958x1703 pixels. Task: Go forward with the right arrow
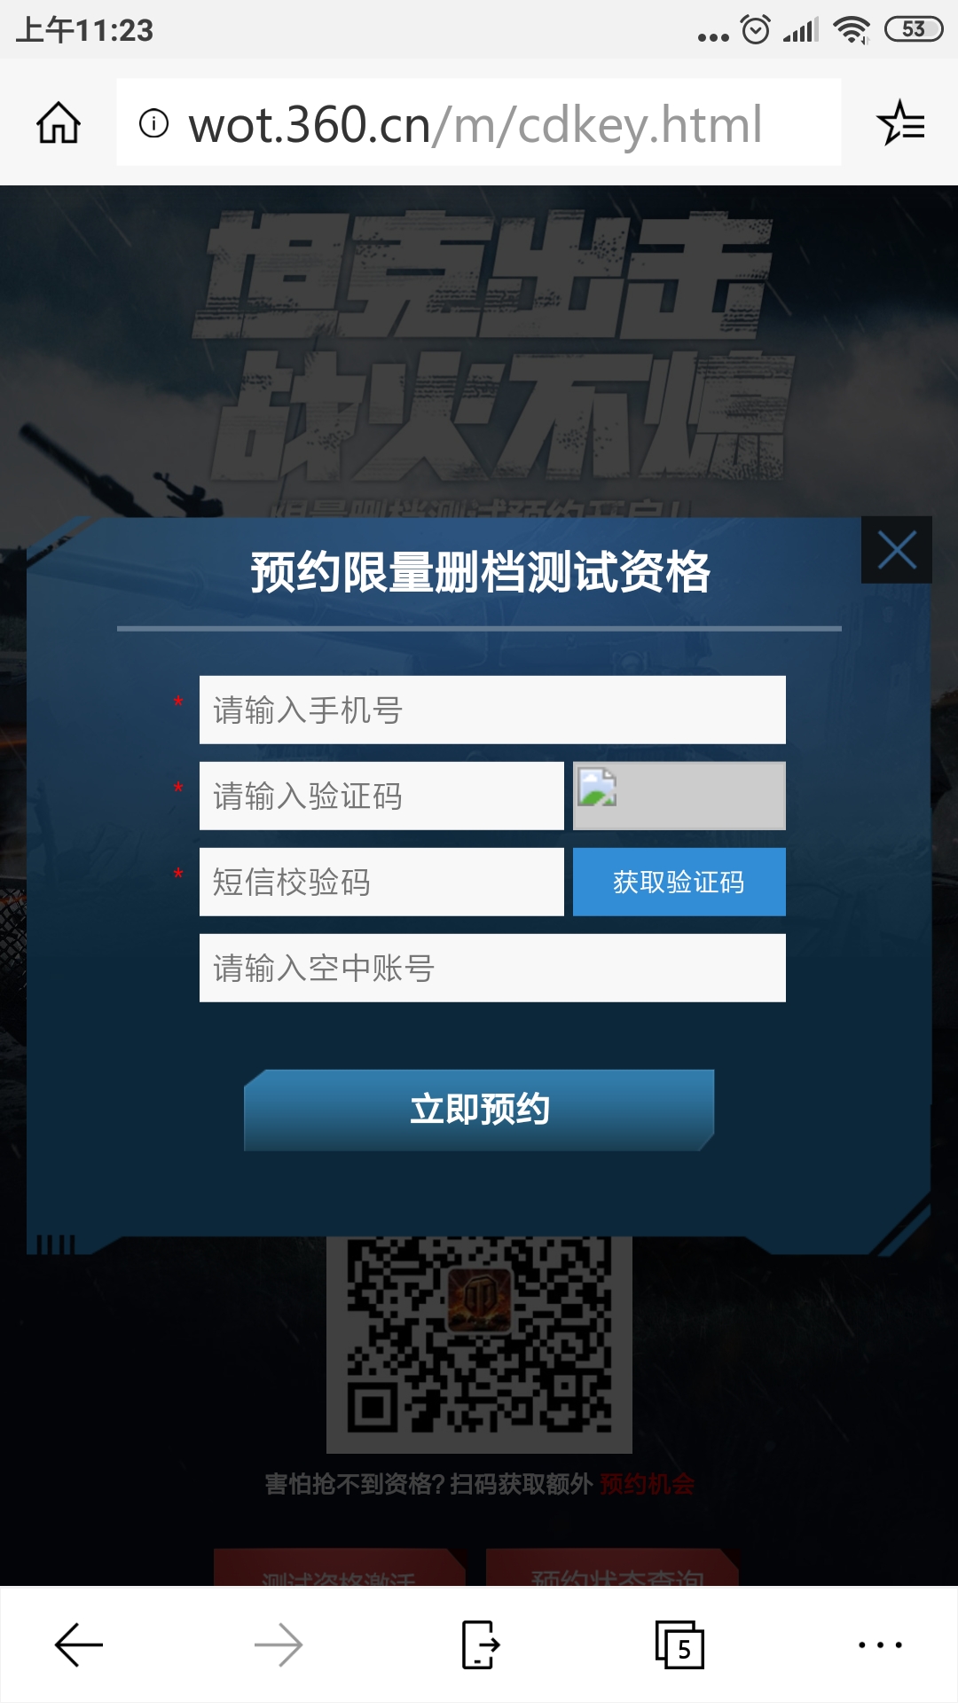(x=279, y=1645)
